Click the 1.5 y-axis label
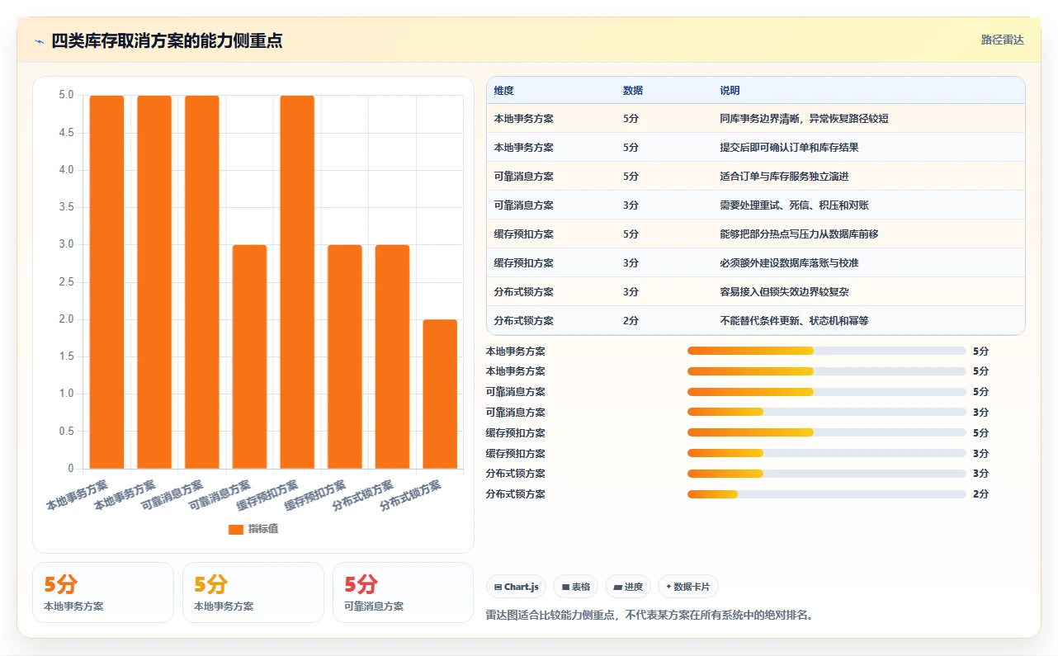This screenshot has width=1058, height=656. pyautogui.click(x=66, y=356)
